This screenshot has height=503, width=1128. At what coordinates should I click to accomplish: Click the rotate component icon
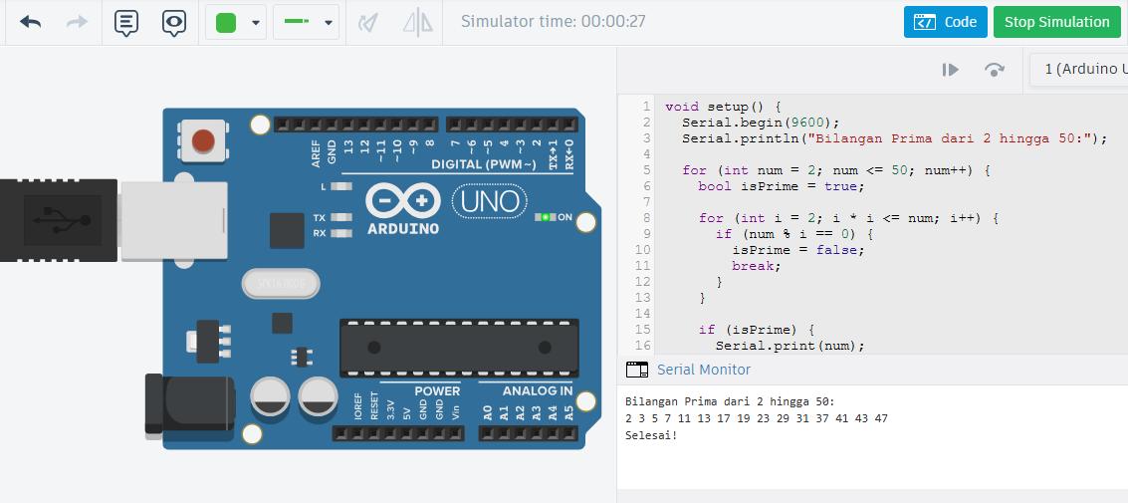point(368,23)
